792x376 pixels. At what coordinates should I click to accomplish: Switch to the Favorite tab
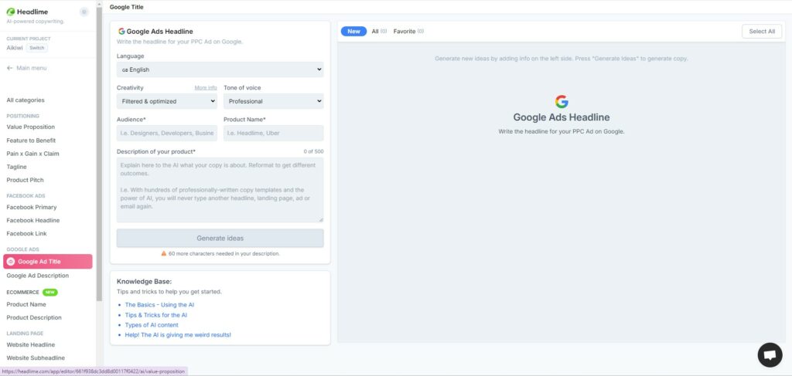(x=408, y=31)
